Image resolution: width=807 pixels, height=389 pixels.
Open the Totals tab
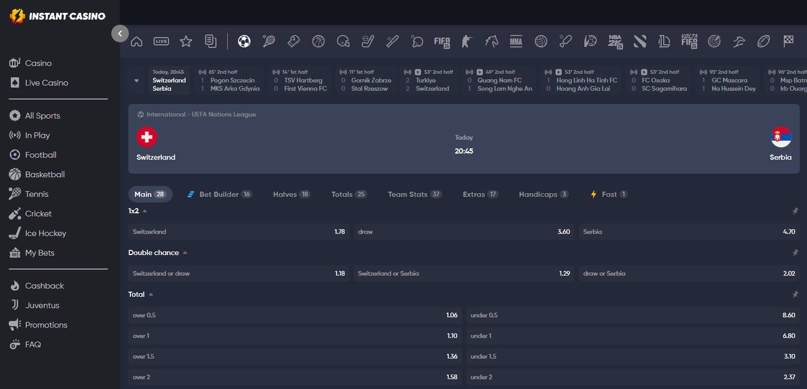coord(349,194)
